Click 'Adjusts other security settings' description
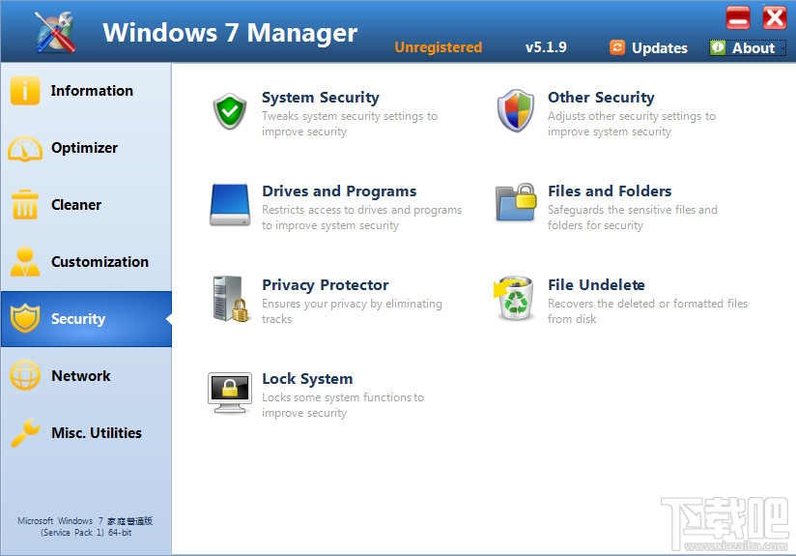This screenshot has width=796, height=556. pos(632,124)
